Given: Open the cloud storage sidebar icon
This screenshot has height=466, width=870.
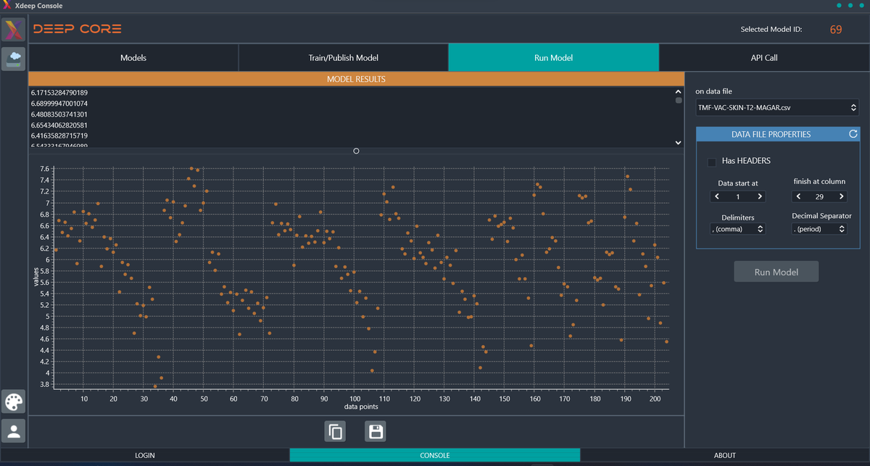Looking at the screenshot, I should [x=14, y=58].
